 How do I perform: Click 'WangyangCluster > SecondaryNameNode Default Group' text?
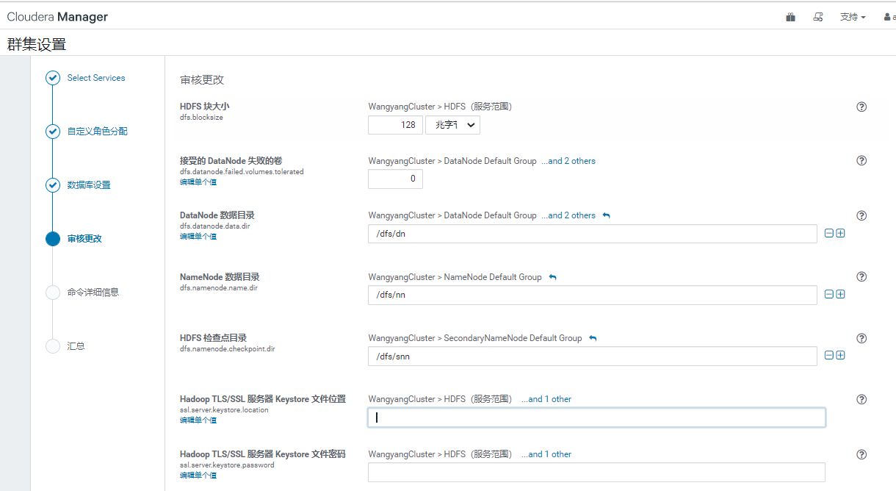tap(475, 338)
